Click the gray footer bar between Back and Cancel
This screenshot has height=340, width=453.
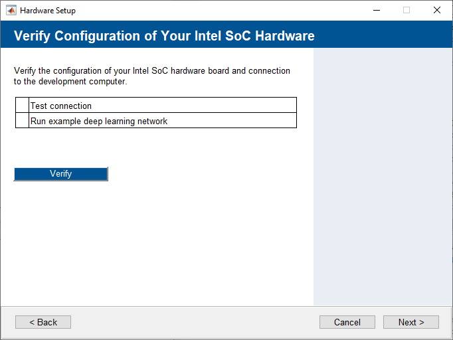[x=193, y=322]
